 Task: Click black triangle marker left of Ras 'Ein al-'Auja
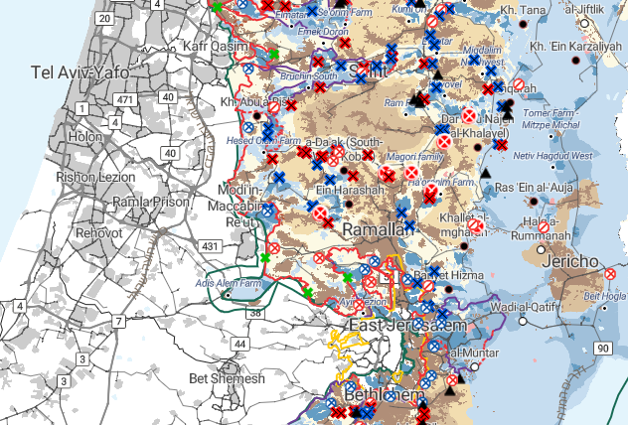[x=486, y=174]
